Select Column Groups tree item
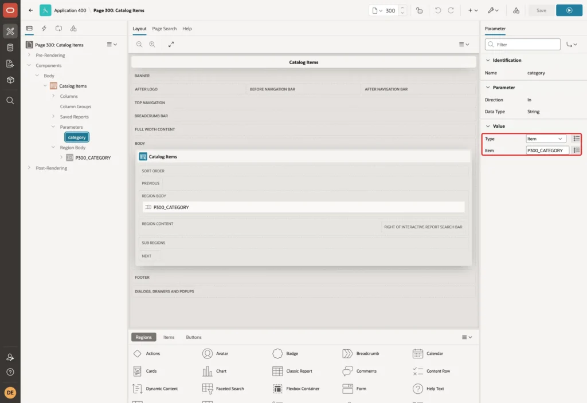Screen dimensions: 587x403 [x=76, y=106]
